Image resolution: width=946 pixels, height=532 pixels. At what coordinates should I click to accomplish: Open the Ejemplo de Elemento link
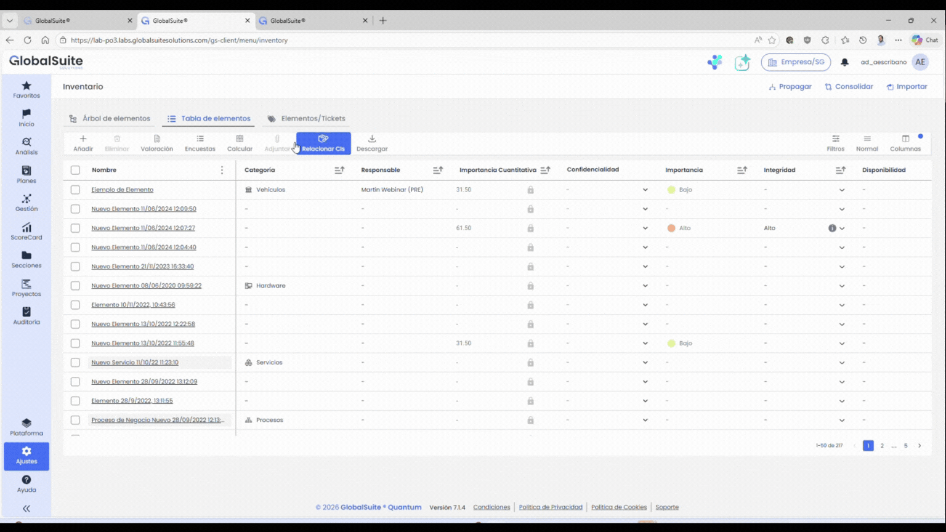pos(122,190)
